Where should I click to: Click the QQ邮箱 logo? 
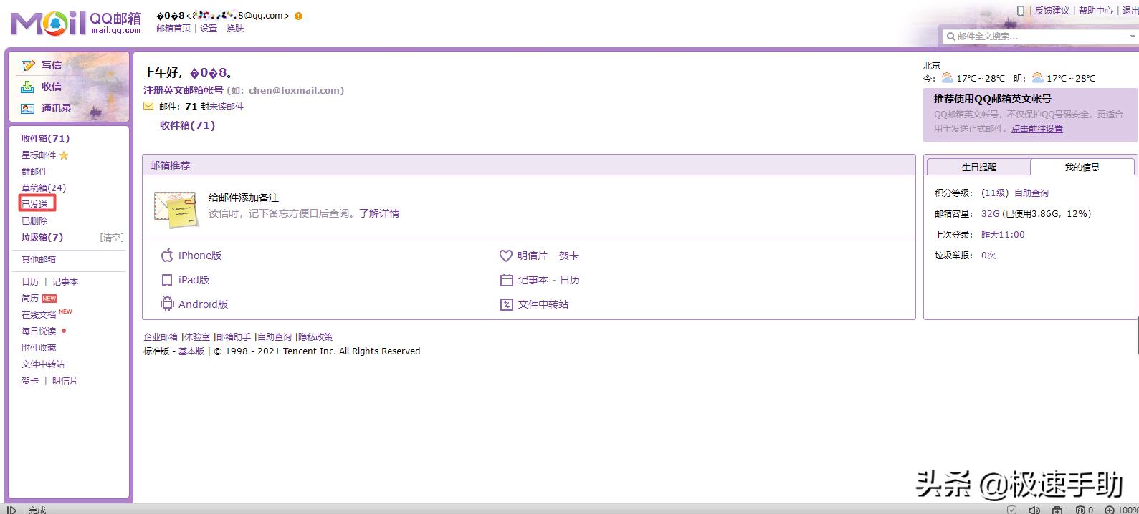point(76,23)
